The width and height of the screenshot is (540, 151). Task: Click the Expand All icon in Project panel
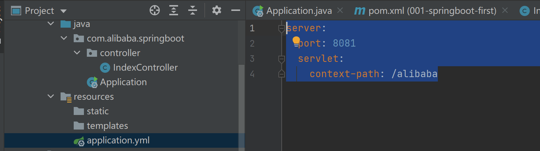[x=174, y=11]
